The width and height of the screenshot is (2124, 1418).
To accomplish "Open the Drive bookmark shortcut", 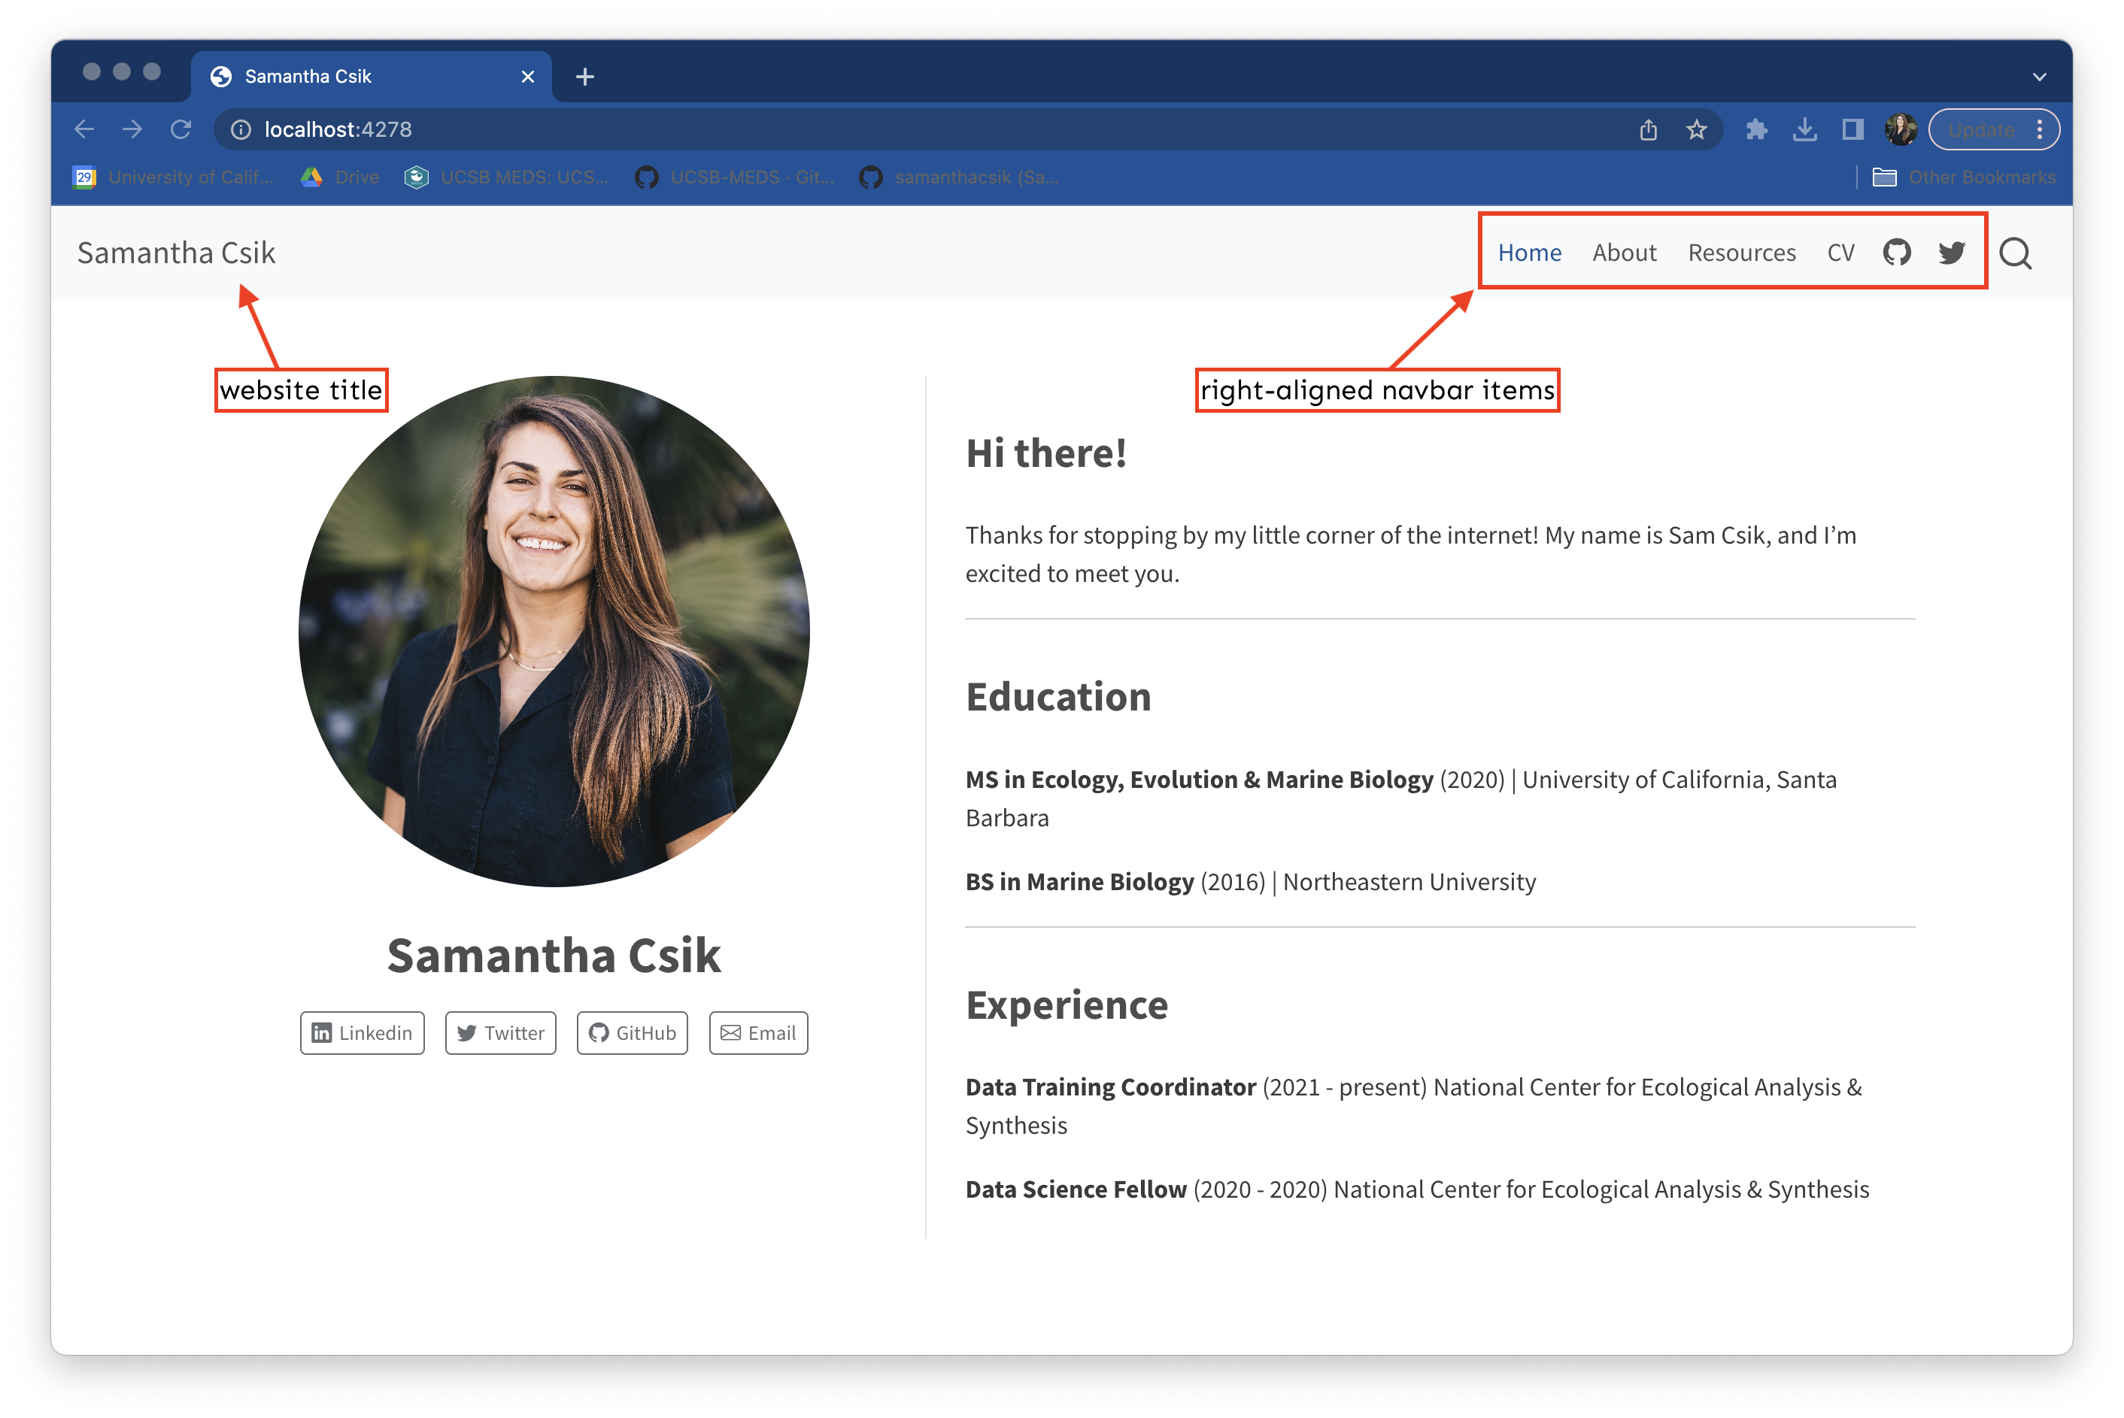I will point(338,177).
